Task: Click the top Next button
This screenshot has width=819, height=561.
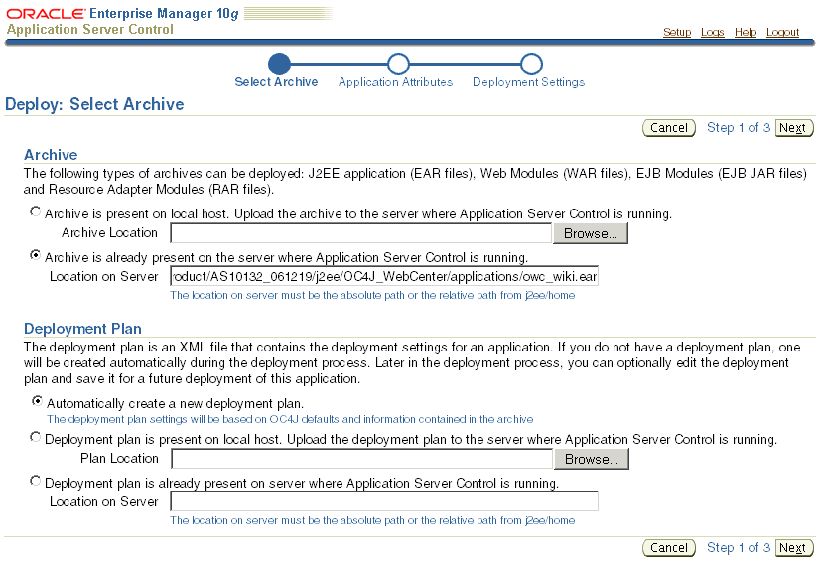Action: 794,128
